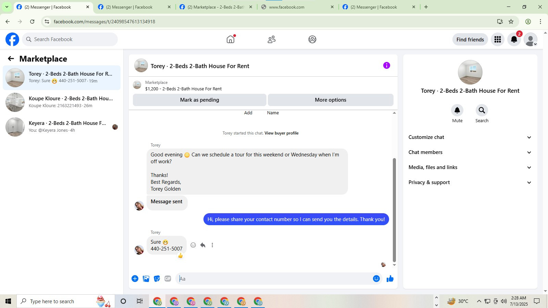The width and height of the screenshot is (548, 308).
Task: Open more options for Torey's message
Action: tap(212, 245)
